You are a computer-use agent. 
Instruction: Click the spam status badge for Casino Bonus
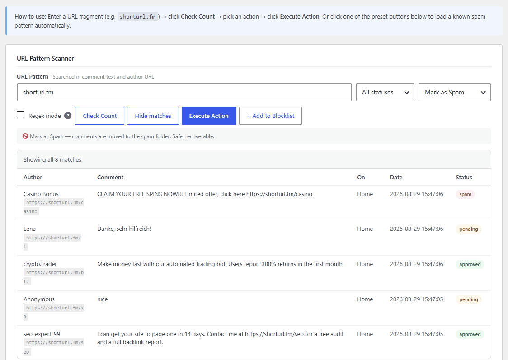(465, 194)
